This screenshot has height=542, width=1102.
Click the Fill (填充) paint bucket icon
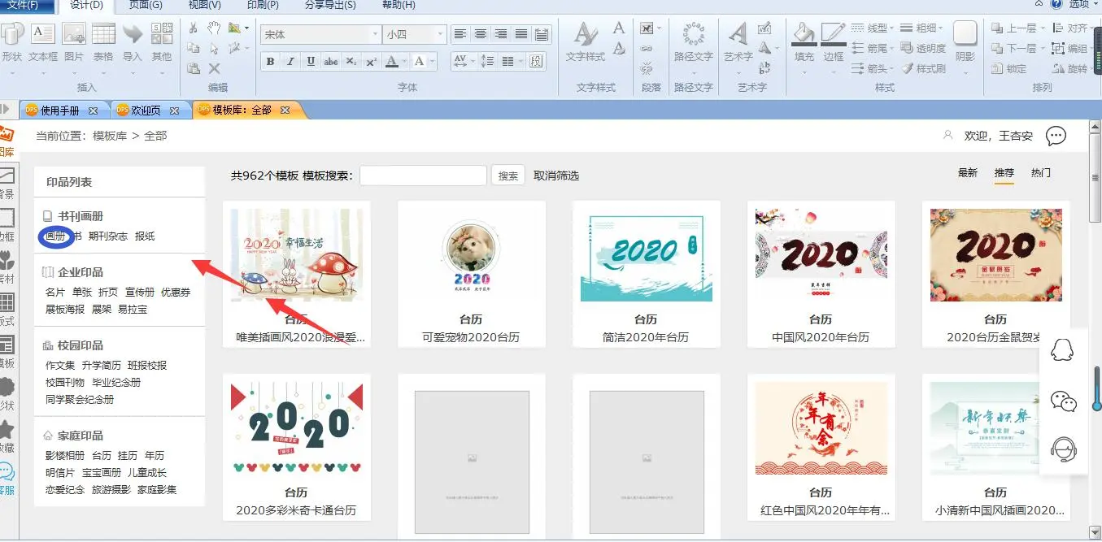point(804,42)
